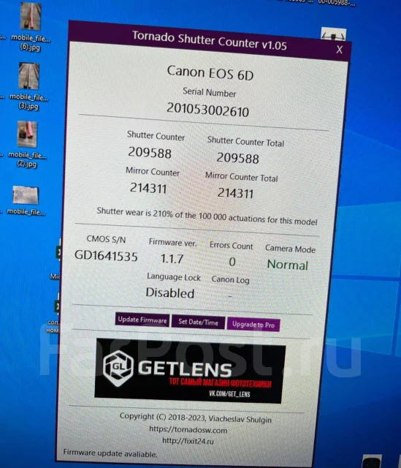Screen dimensions: 401x468
Task: Select the Mirror Counter value 214311
Action: pos(148,188)
